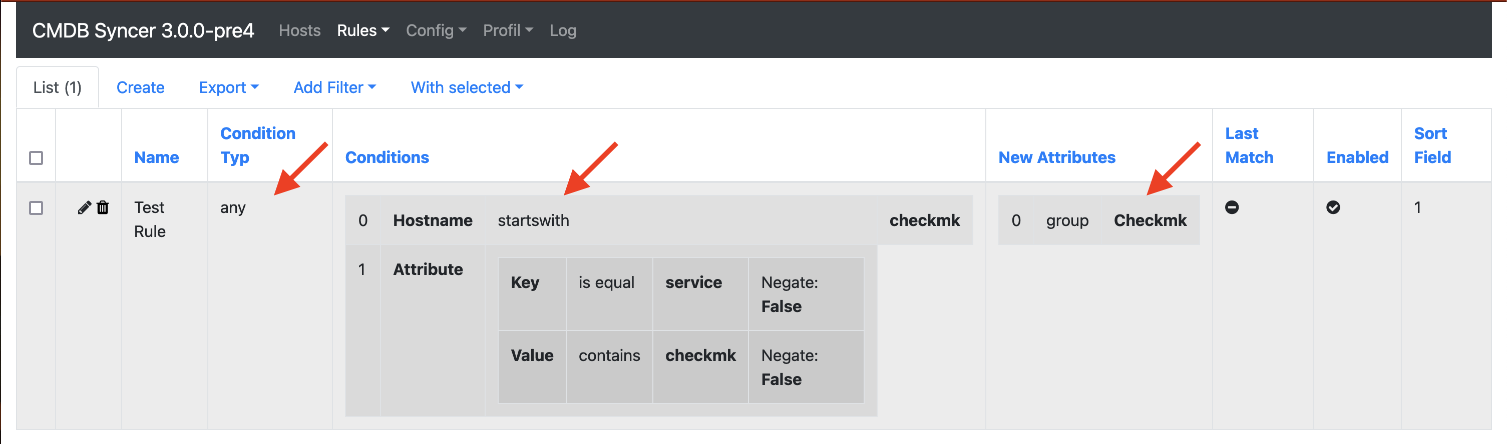Sort by the Condition Typ column header
Image resolution: width=1507 pixels, height=444 pixels.
point(257,145)
